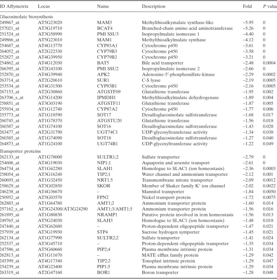The image size is (277, 280).
Task: Click gene name CYP87A2
Action: [x=107, y=109]
